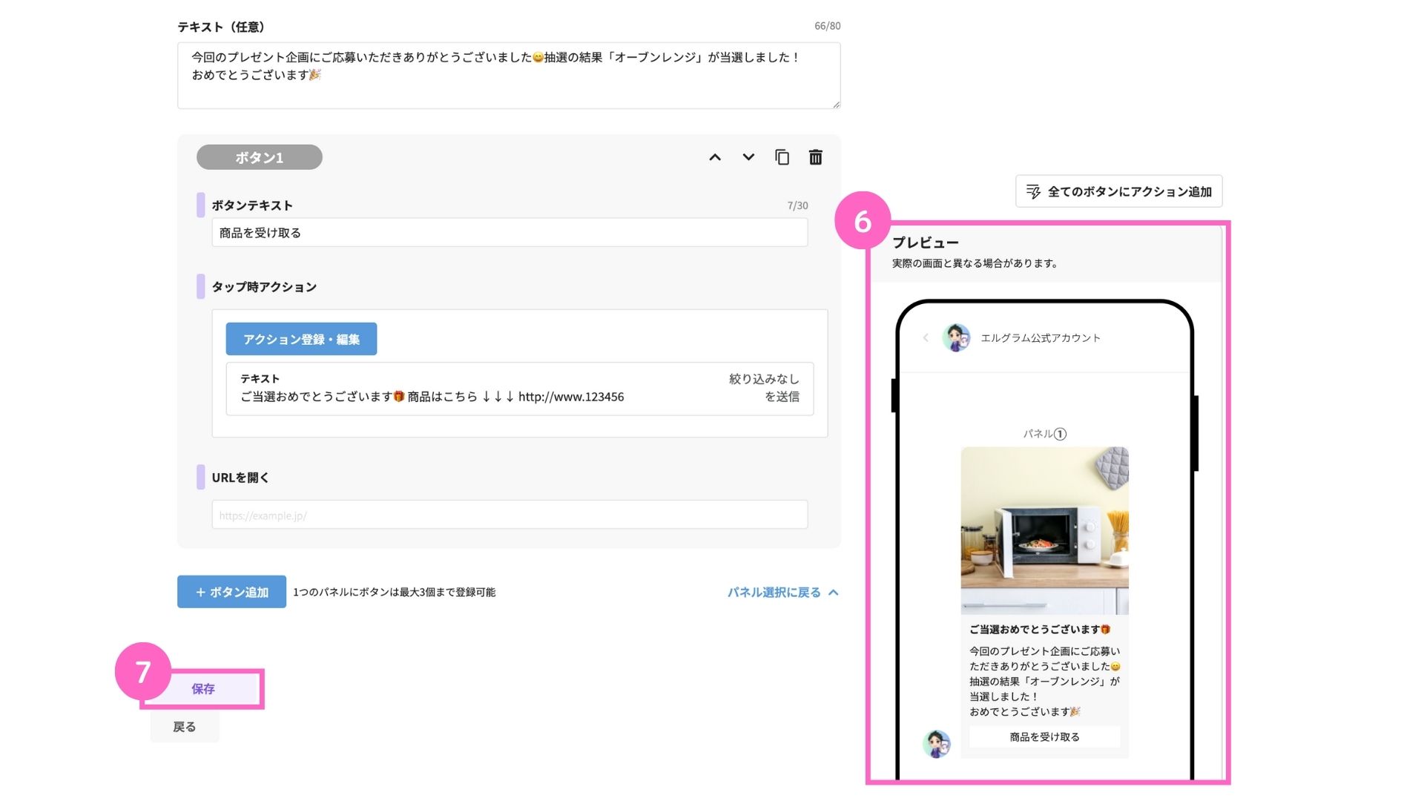This screenshot has width=1424, height=801.
Task: Click the 7/30 character counter
Action: (x=797, y=205)
